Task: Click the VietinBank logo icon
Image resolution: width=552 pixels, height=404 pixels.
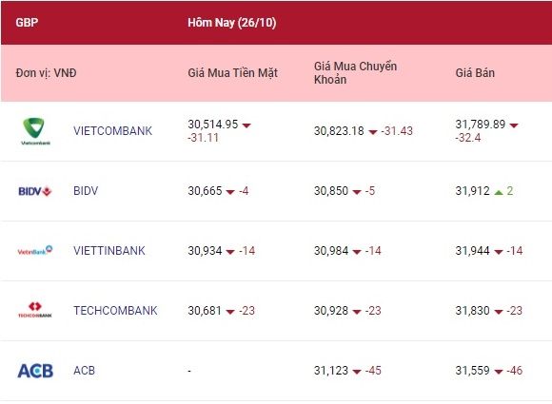Action: point(35,250)
